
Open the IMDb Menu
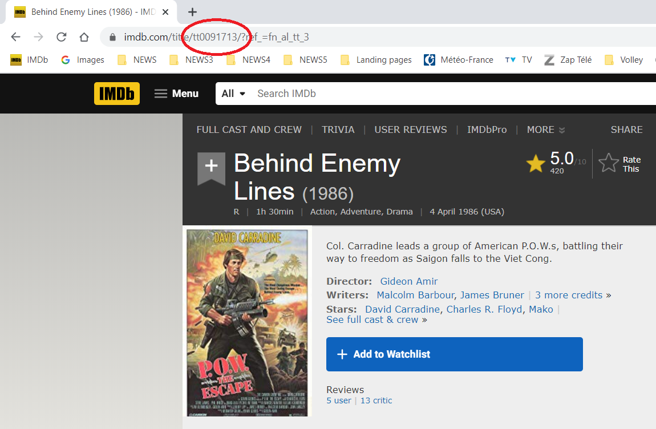point(176,94)
